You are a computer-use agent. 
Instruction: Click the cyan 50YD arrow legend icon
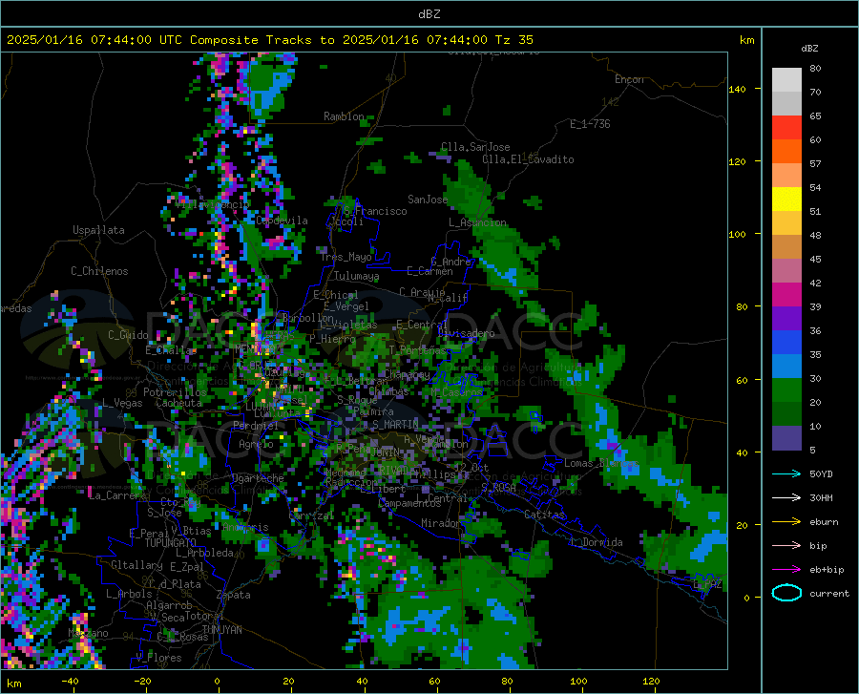(x=786, y=473)
